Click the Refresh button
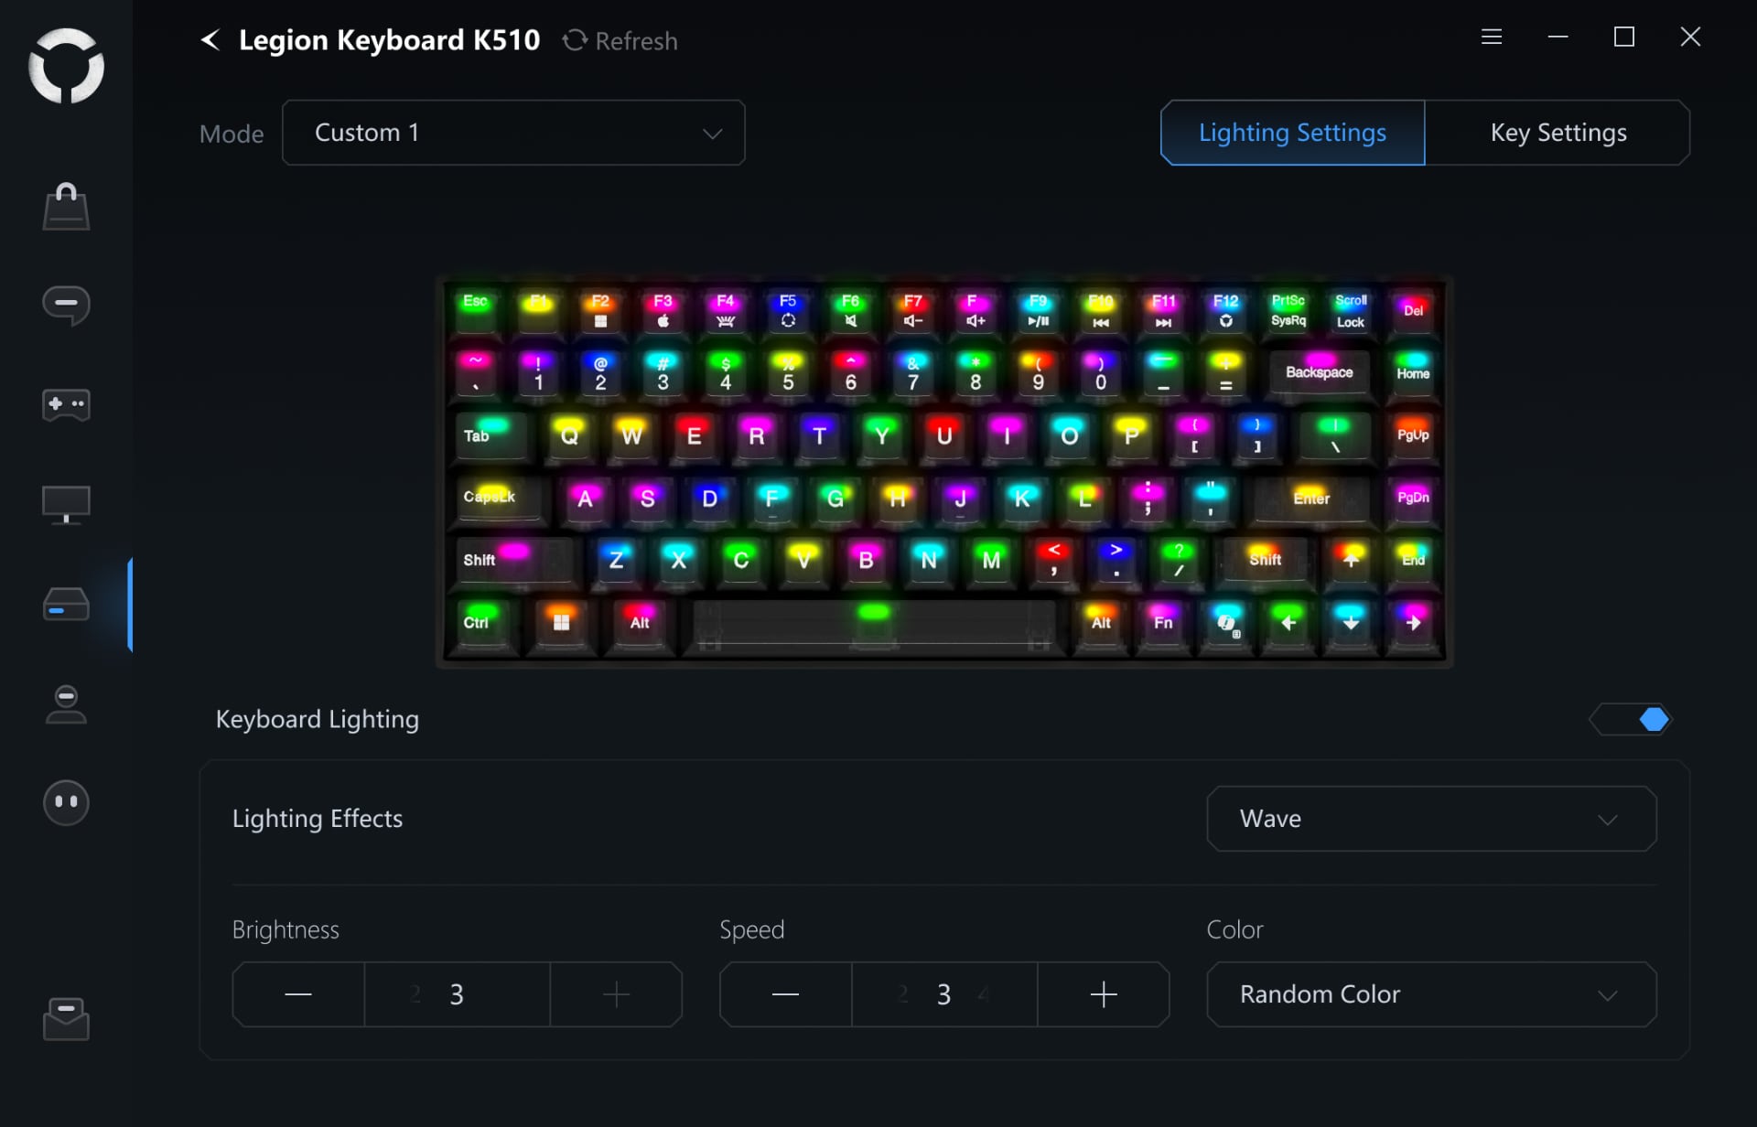The image size is (1757, 1127). [620, 41]
